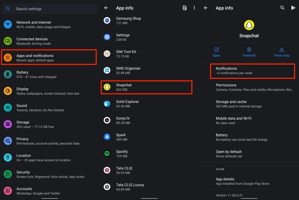Click the magnifier icon above Snapchat logo
299x200 pixels.
click(x=282, y=8)
